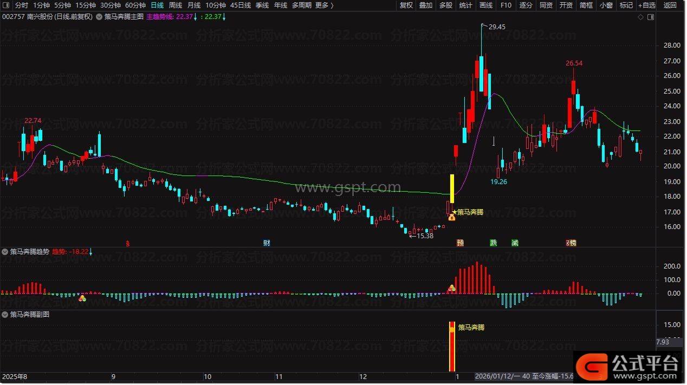The width and height of the screenshot is (687, 385).
Task: Click the green 跌 event marker
Action: 493,243
